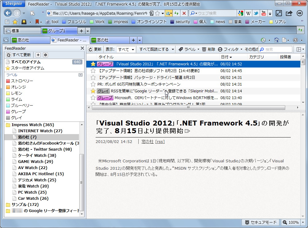308x228 pixels.
Task: Click the label tag icon in feed toolbar
Action: tap(181, 49)
